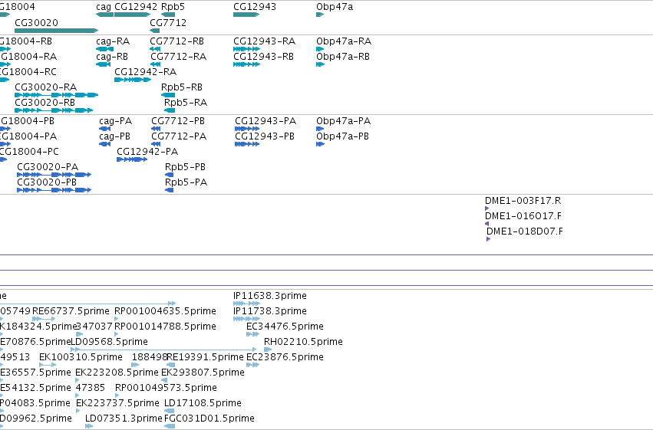
Task: Select the EK293807.5prime EST
Action: point(164,380)
